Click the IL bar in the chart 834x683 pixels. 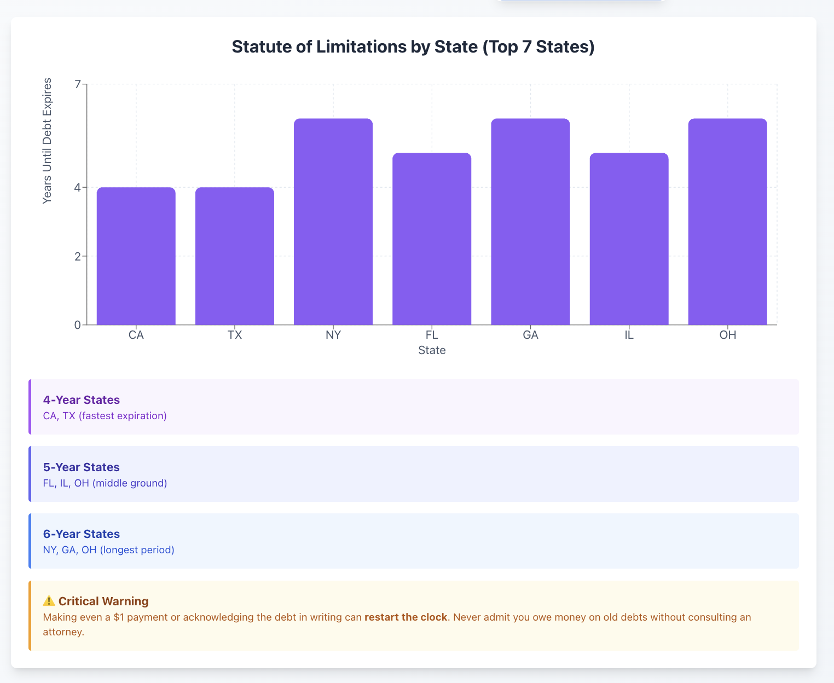pos(629,239)
